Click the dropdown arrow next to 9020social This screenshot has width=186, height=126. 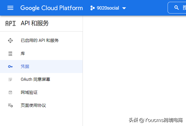pyautogui.click(x=124, y=8)
